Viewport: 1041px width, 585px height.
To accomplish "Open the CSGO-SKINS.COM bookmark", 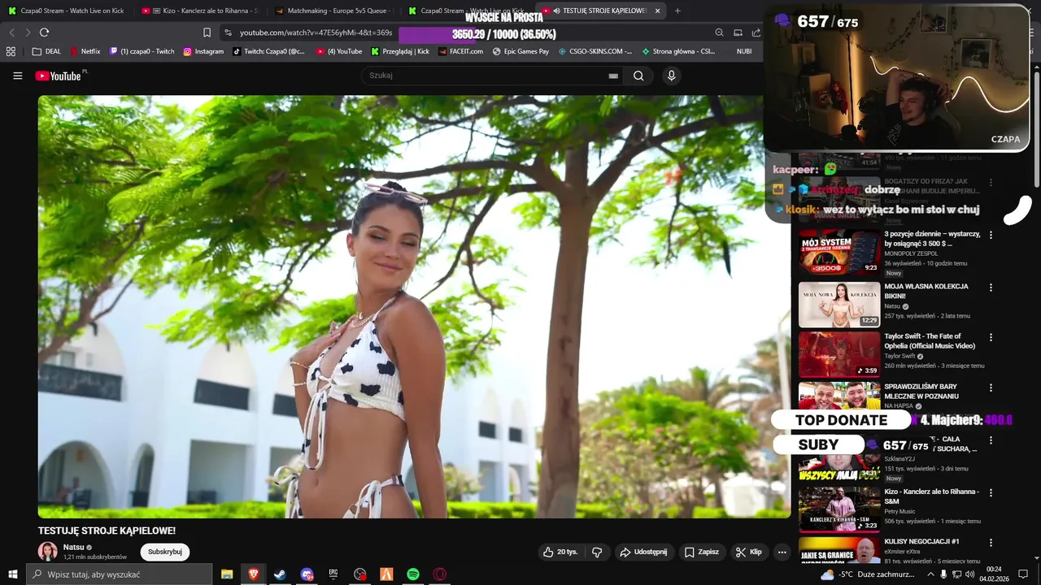I will 595,51.
